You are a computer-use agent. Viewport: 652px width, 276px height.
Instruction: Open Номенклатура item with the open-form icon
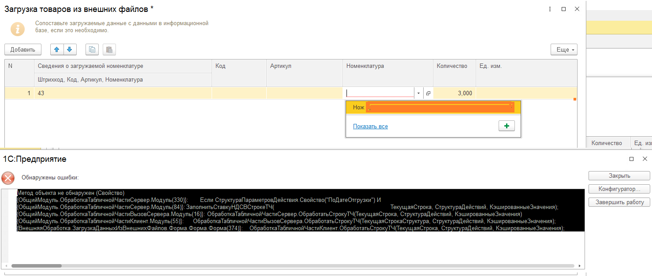coord(428,93)
